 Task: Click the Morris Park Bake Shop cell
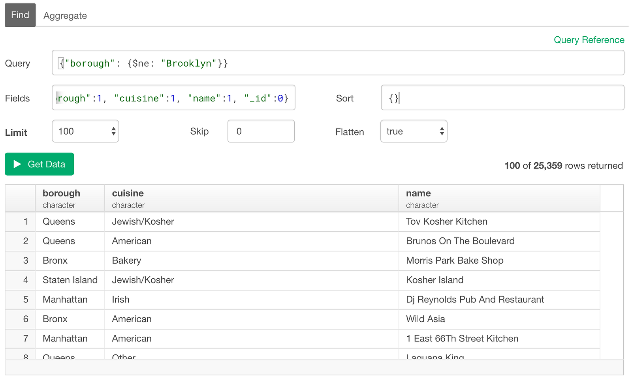pos(454,261)
